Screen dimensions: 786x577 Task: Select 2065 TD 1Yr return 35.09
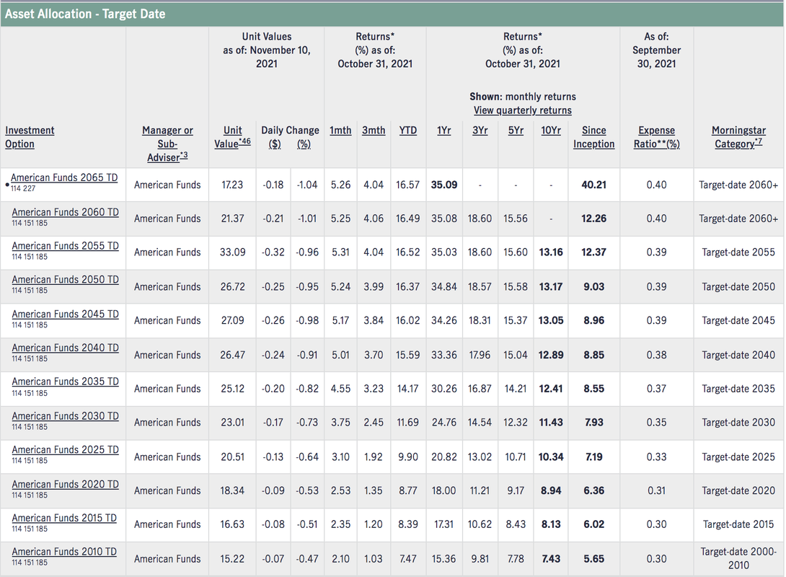coord(444,185)
